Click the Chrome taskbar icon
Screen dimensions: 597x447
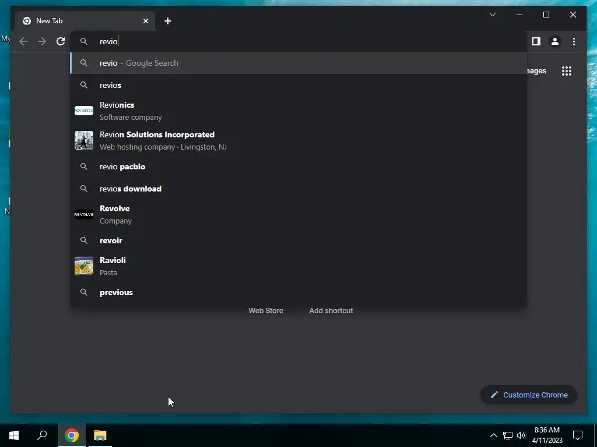point(72,435)
